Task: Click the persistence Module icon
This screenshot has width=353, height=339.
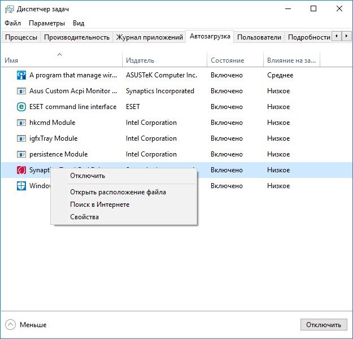Action: (x=21, y=154)
